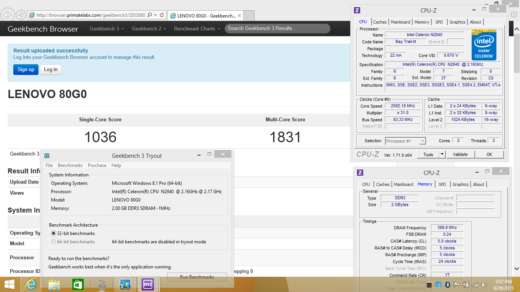Click CPU-Z title icon of Memory window
The image size is (520, 292).
(x=360, y=173)
